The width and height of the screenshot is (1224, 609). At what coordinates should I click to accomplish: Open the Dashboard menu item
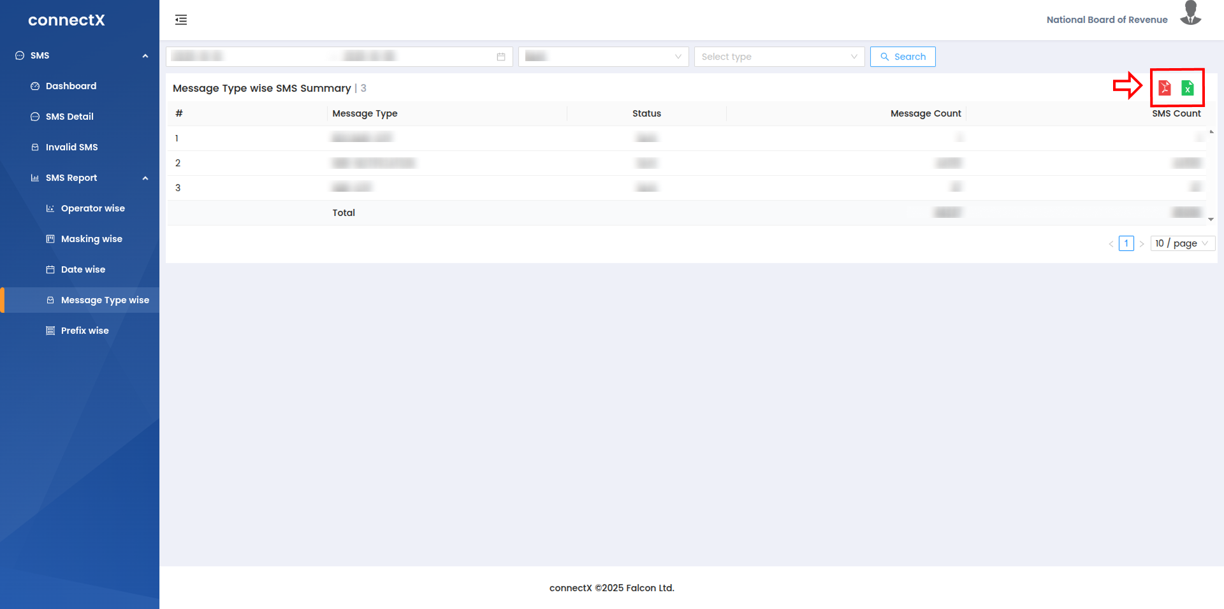[71, 86]
